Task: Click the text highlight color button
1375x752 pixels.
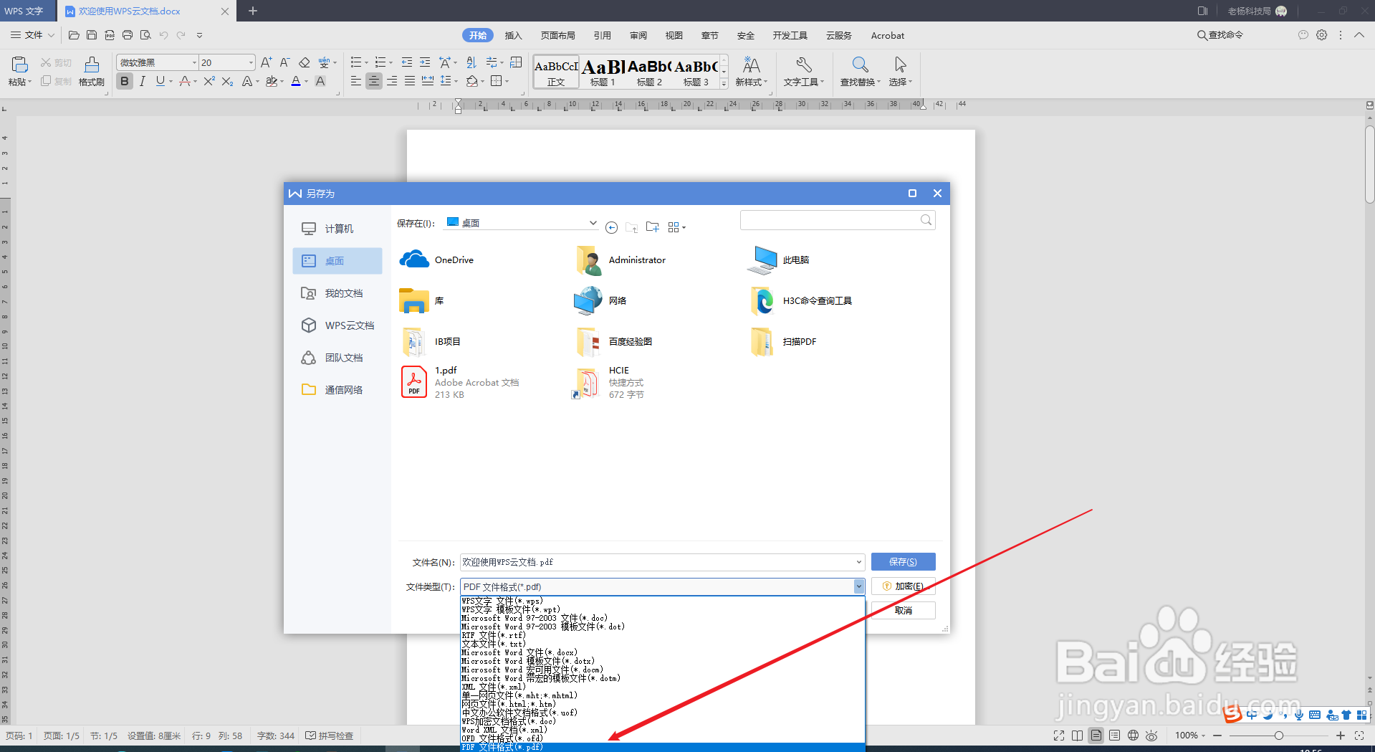Action: coord(272,81)
